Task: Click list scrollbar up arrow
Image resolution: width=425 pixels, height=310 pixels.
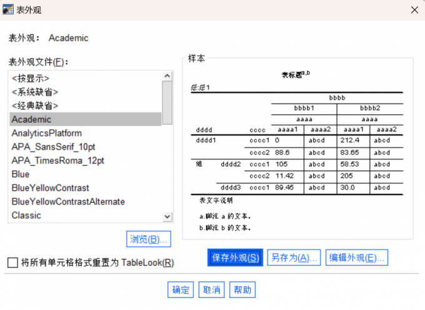Action: [x=167, y=75]
